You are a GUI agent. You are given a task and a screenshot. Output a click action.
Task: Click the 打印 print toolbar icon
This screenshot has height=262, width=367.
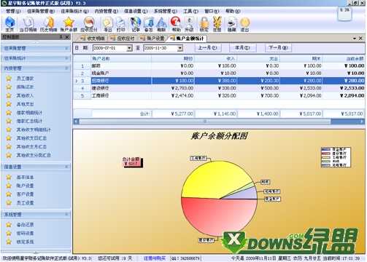(x=120, y=24)
